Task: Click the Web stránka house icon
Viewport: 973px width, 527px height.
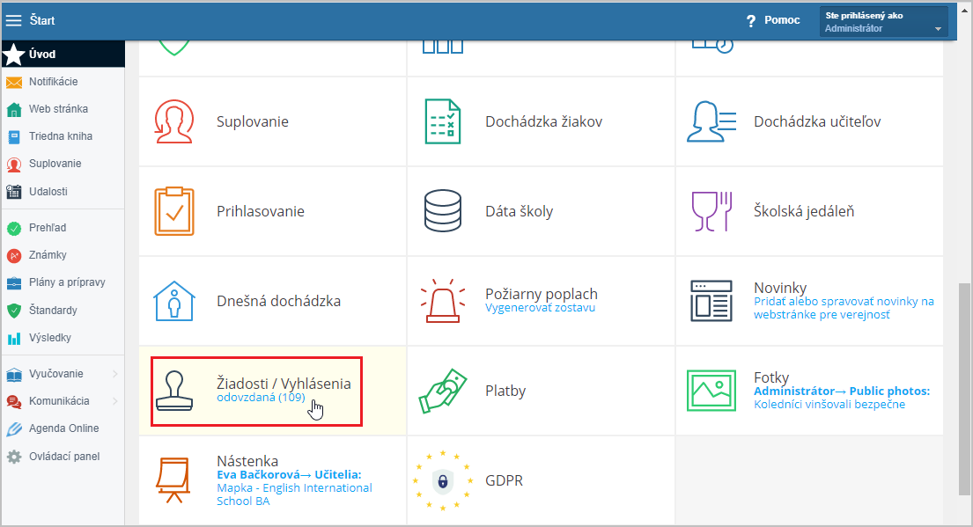Action: [14, 110]
